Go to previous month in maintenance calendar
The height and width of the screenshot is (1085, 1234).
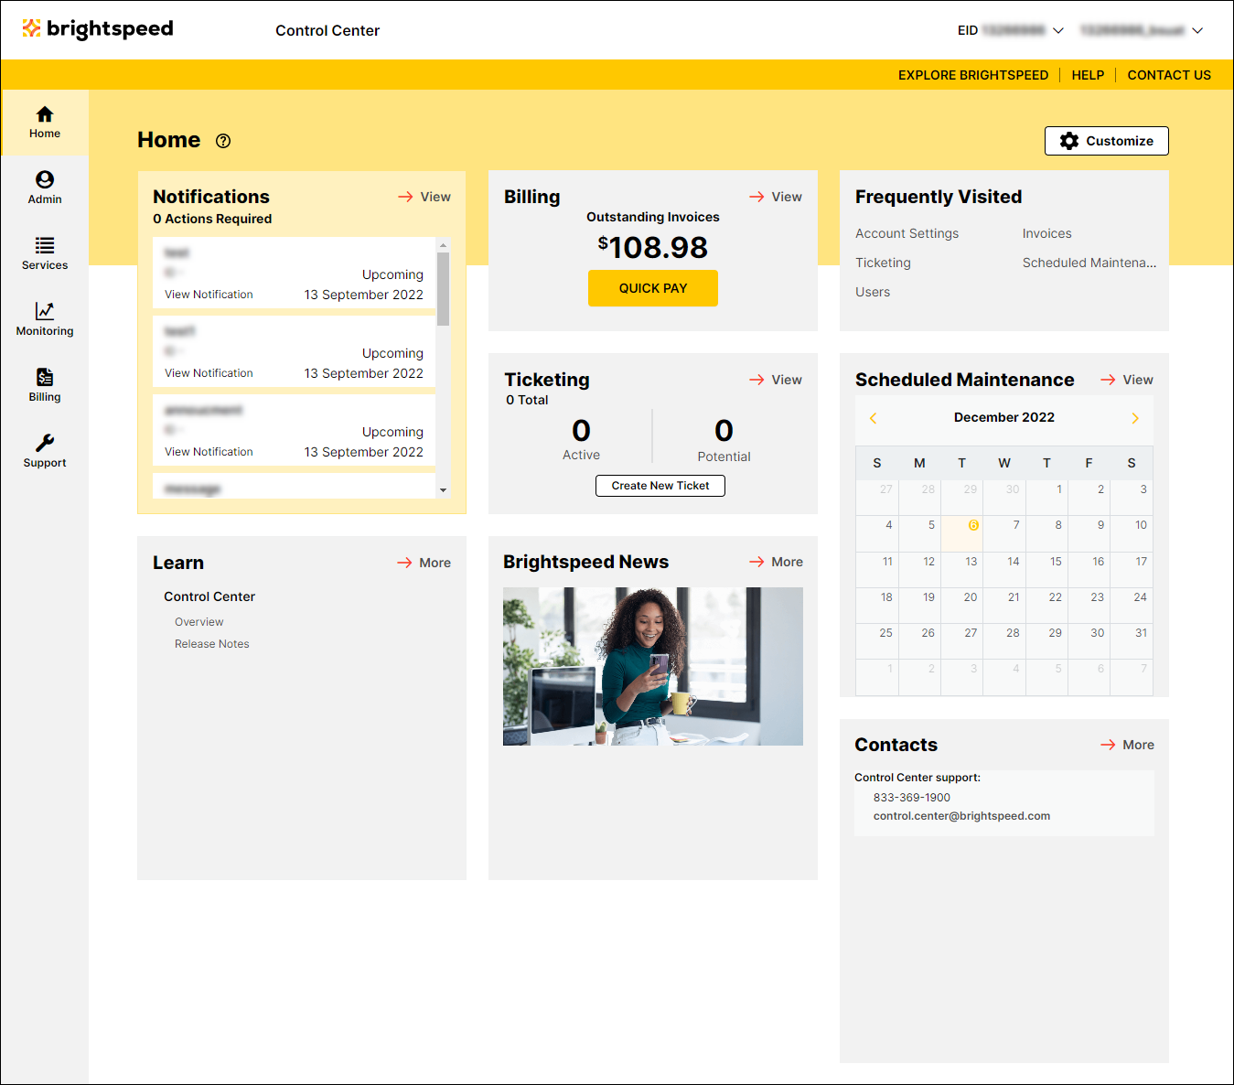(x=873, y=418)
